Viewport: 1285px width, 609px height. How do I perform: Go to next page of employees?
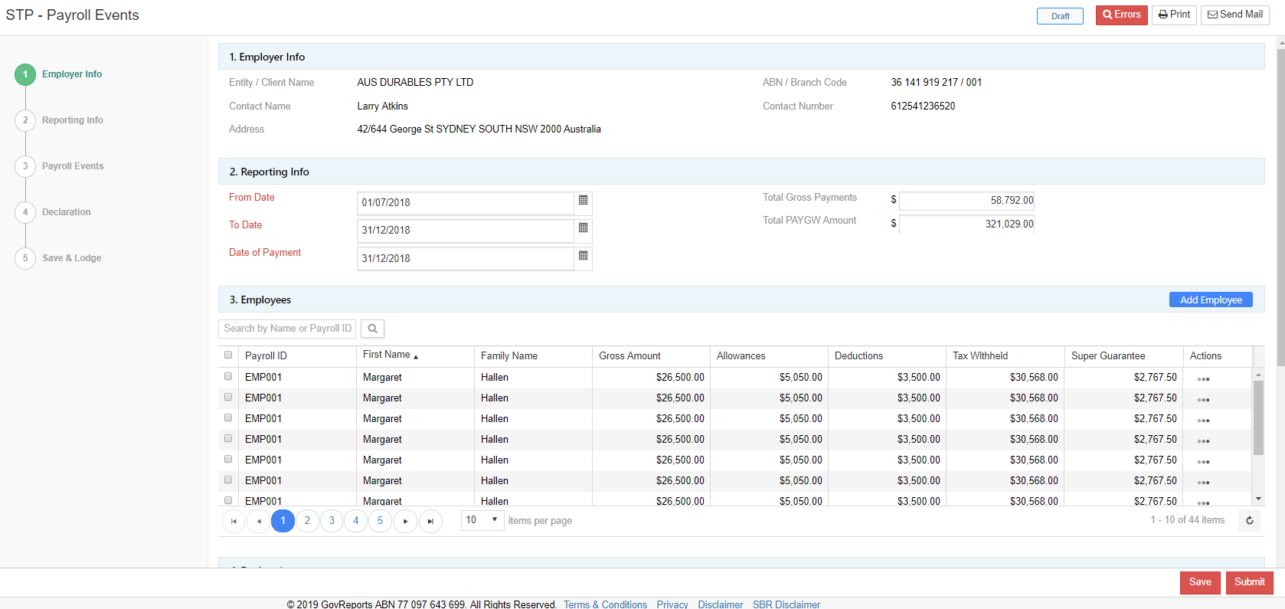tap(405, 521)
